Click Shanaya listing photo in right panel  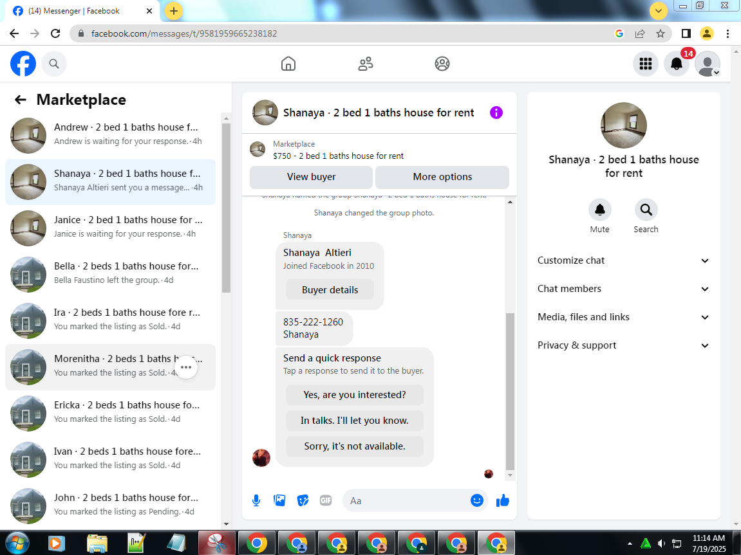pos(623,125)
